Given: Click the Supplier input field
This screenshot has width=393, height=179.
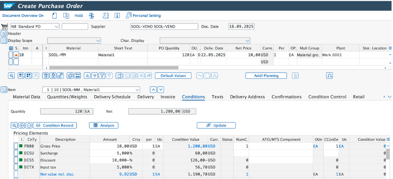Looking at the screenshot, I should pos(164,27).
